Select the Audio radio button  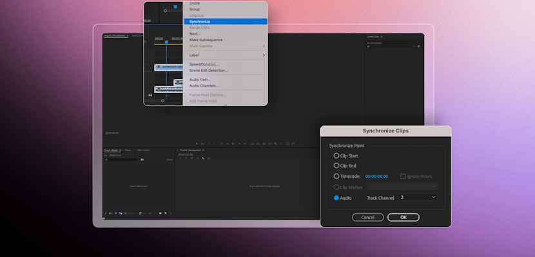[336, 198]
